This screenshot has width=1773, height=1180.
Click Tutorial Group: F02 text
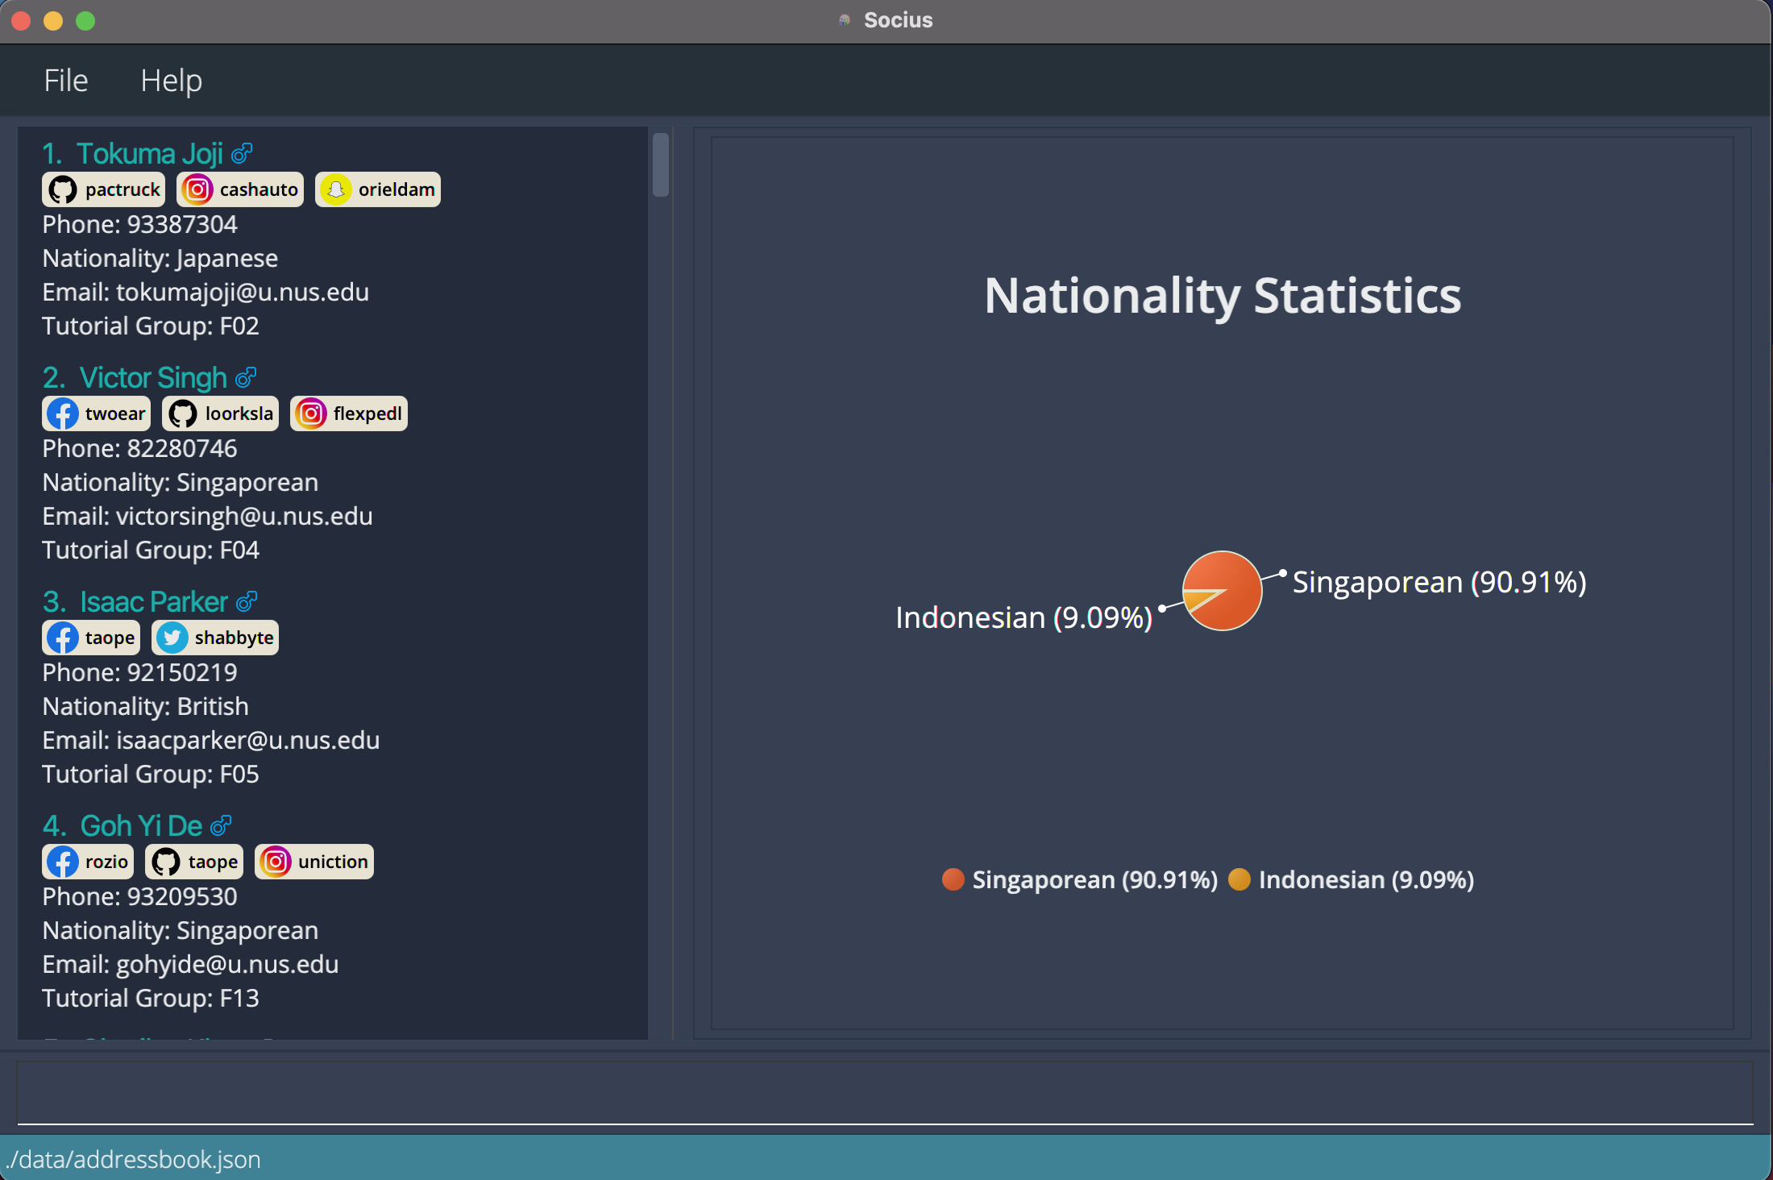(151, 326)
